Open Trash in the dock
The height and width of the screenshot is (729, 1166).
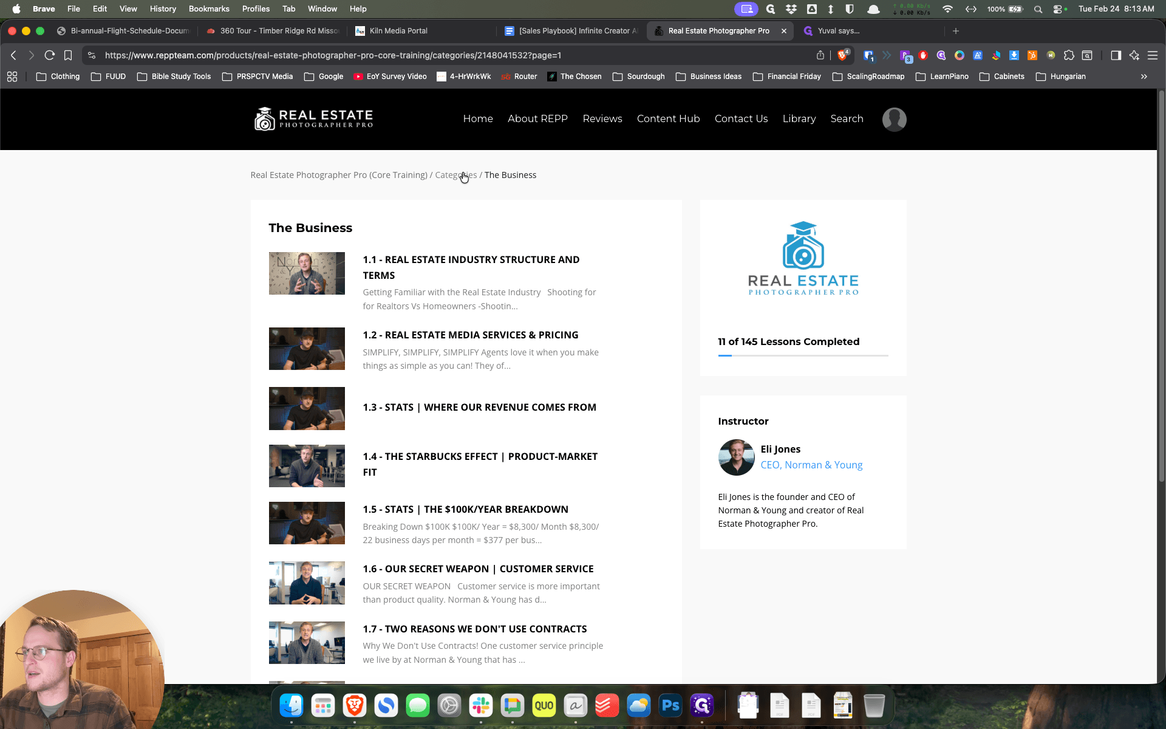[x=874, y=705]
